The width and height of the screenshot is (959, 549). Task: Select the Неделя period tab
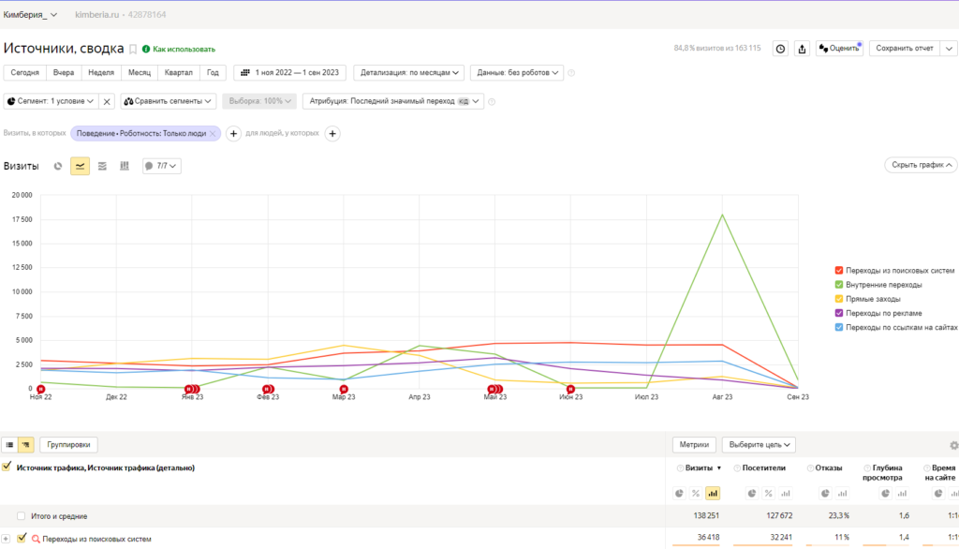pos(101,73)
